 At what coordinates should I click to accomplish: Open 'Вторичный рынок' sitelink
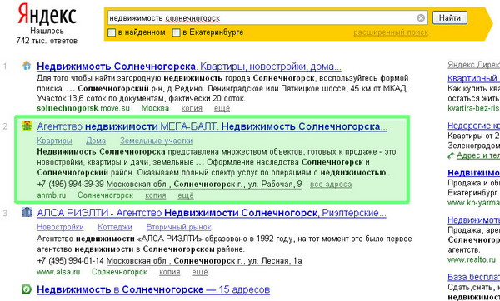(178, 227)
